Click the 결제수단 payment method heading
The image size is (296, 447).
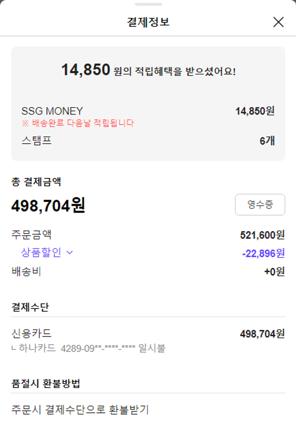pyautogui.click(x=30, y=307)
